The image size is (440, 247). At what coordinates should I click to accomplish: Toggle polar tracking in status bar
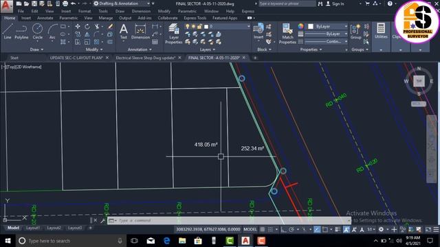coord(291,229)
